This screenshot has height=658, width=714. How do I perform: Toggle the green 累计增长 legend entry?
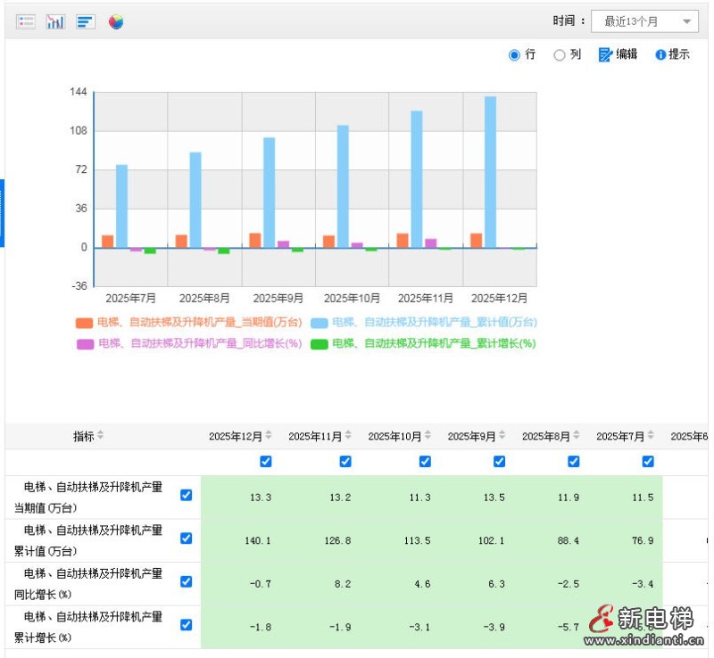(319, 343)
